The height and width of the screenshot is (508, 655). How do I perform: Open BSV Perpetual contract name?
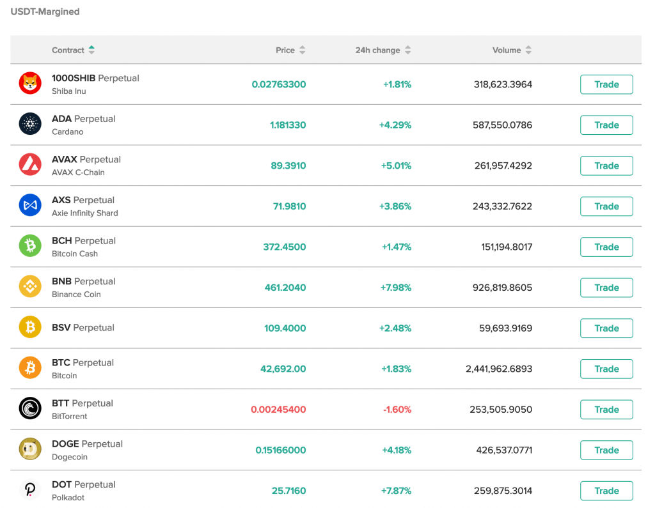83,328
